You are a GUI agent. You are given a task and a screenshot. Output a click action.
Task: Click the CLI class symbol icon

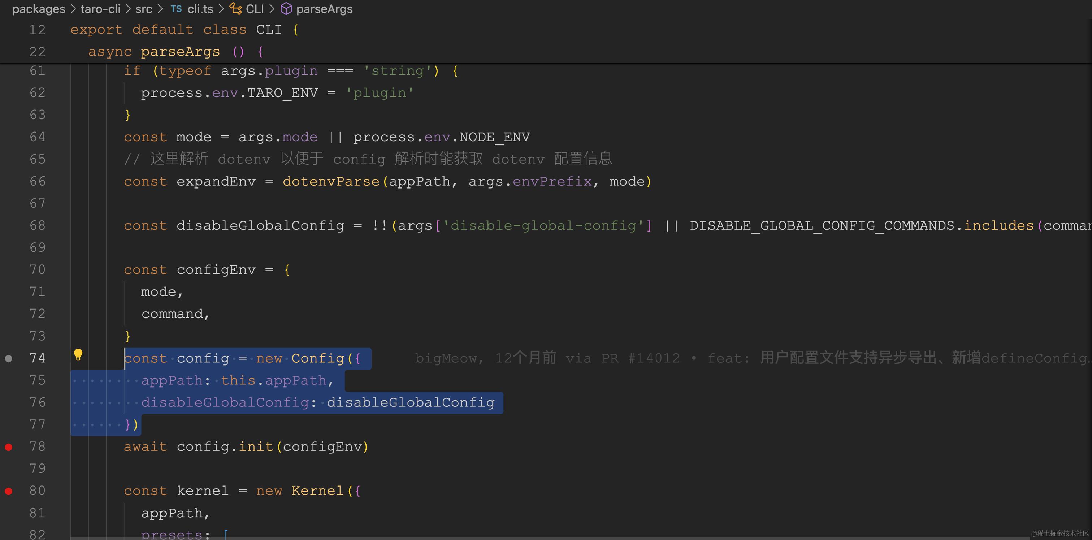(235, 8)
